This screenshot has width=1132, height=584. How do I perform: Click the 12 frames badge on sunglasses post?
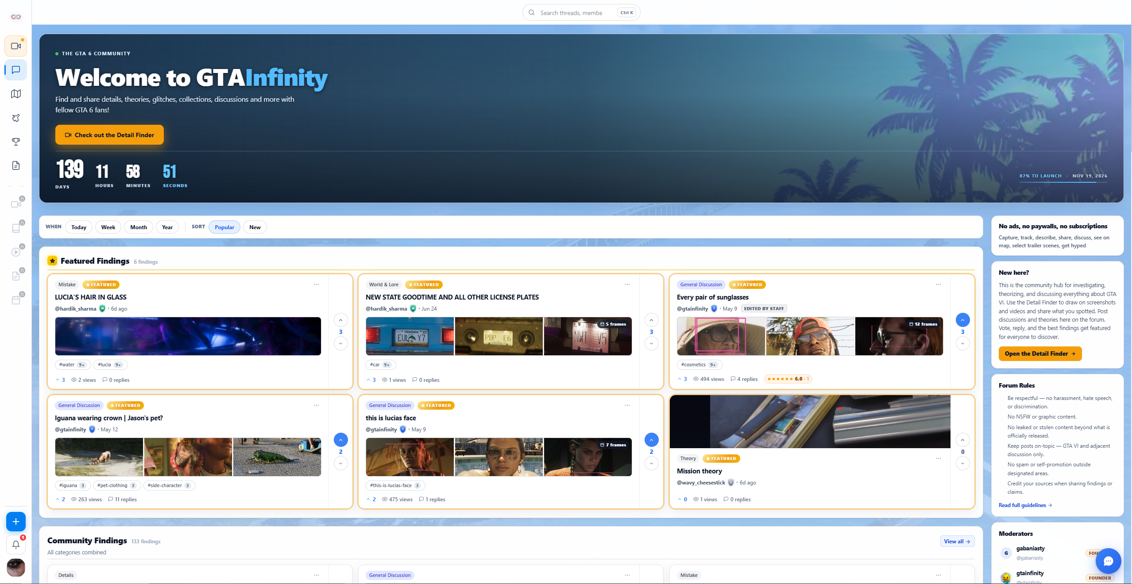pos(923,324)
